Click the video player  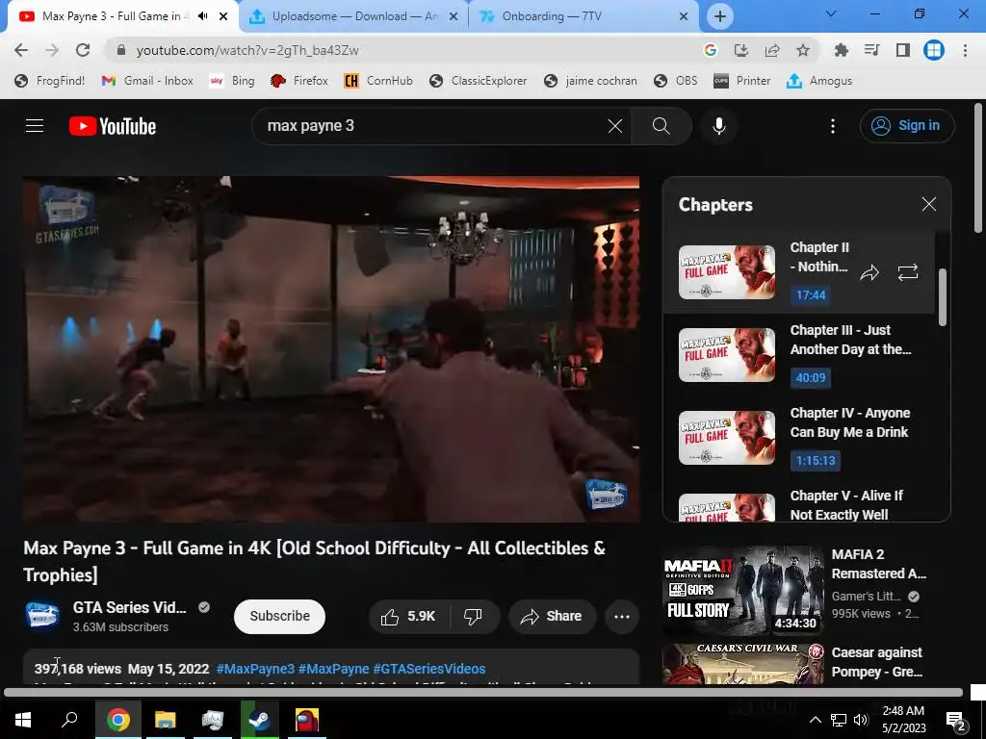[x=331, y=348]
